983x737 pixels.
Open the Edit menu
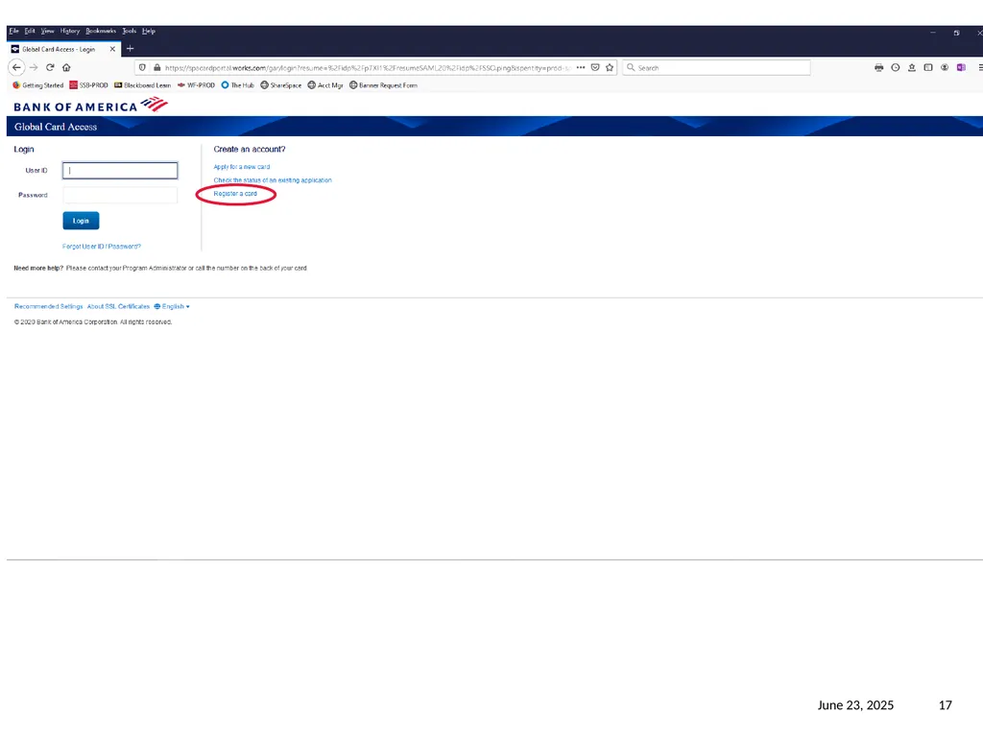(x=30, y=31)
